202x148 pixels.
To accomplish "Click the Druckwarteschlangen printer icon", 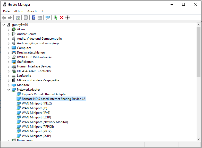I will (x=13, y=53).
